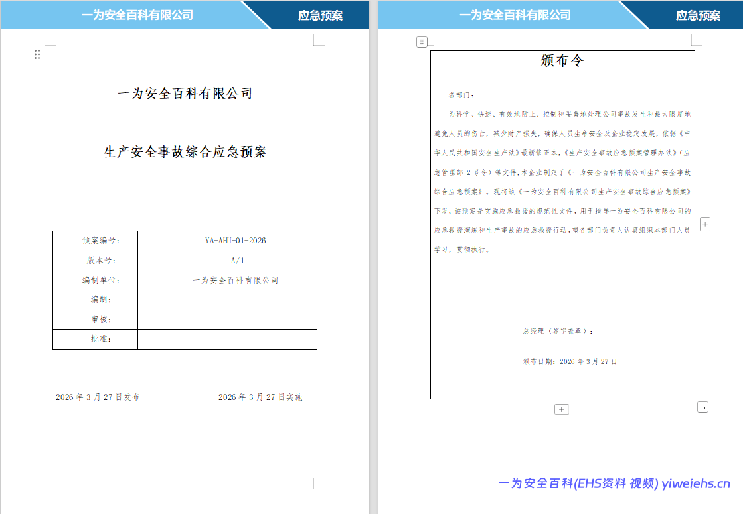Click the 总经理（签字盖章） signature line
Viewport: 743px width, 514px height.
(x=558, y=331)
